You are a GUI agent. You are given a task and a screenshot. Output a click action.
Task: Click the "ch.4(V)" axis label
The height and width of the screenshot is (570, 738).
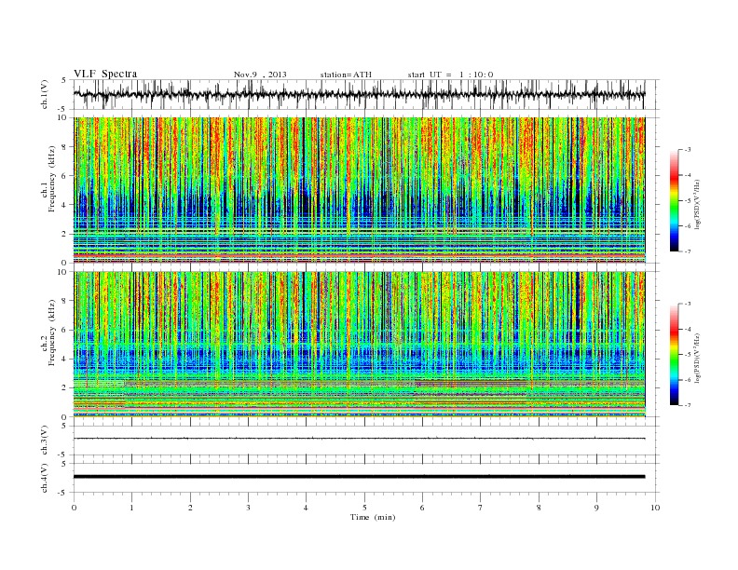(45, 478)
